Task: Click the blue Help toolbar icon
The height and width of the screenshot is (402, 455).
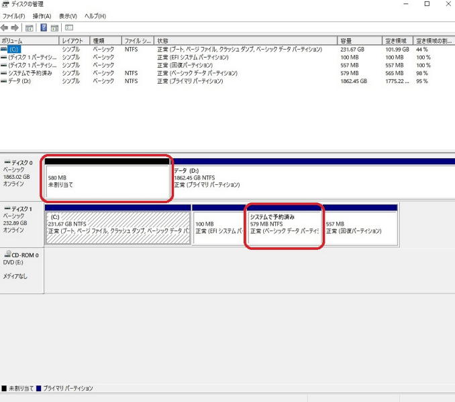Action: (x=44, y=28)
